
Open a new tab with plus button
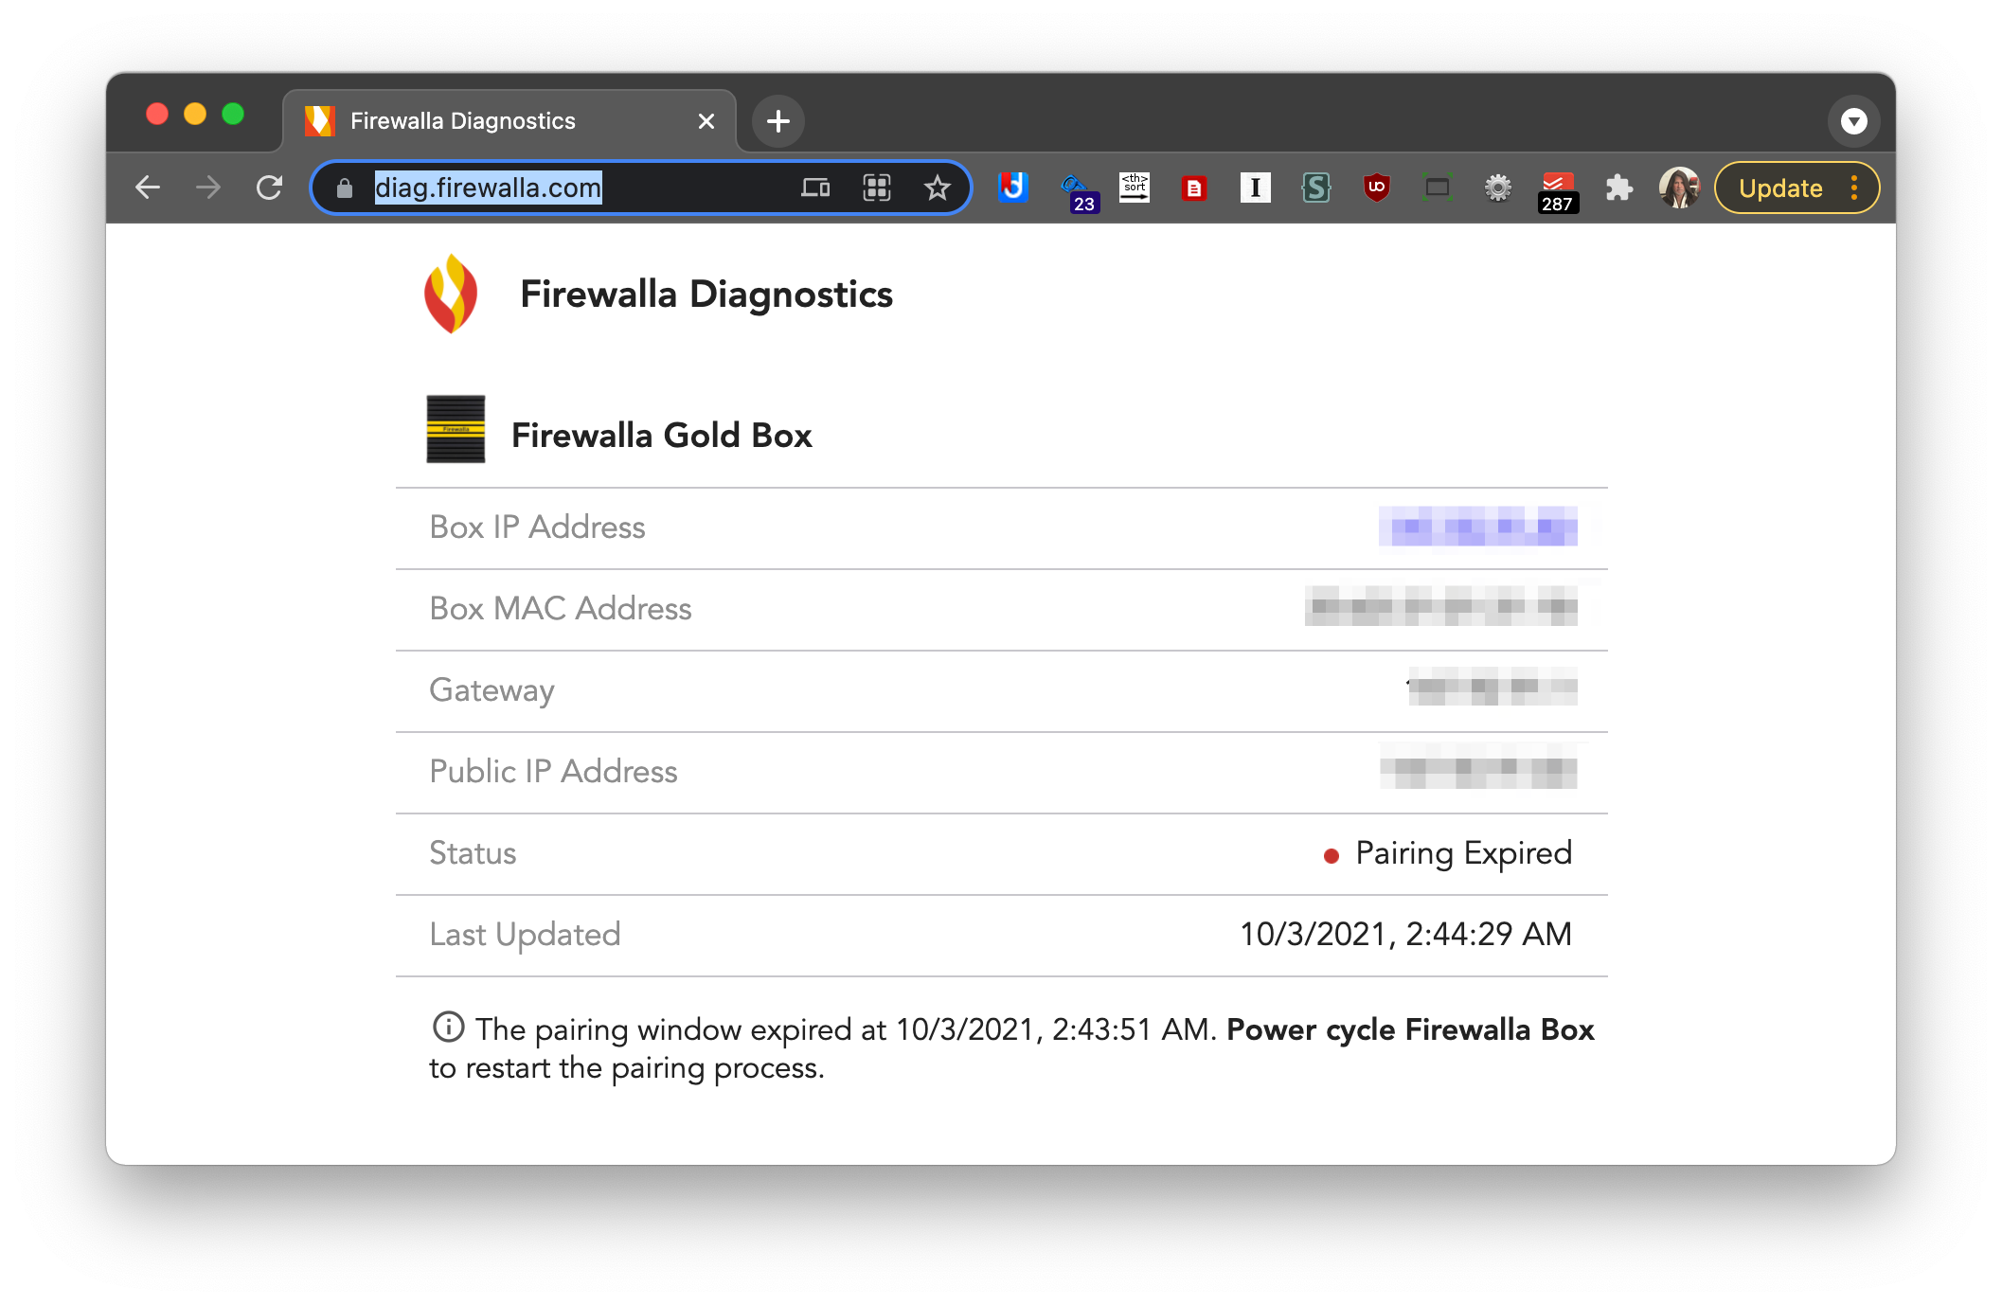[778, 121]
